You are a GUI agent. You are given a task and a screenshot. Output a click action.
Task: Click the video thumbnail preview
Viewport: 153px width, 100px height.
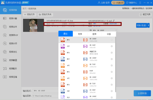[x=33, y=25]
